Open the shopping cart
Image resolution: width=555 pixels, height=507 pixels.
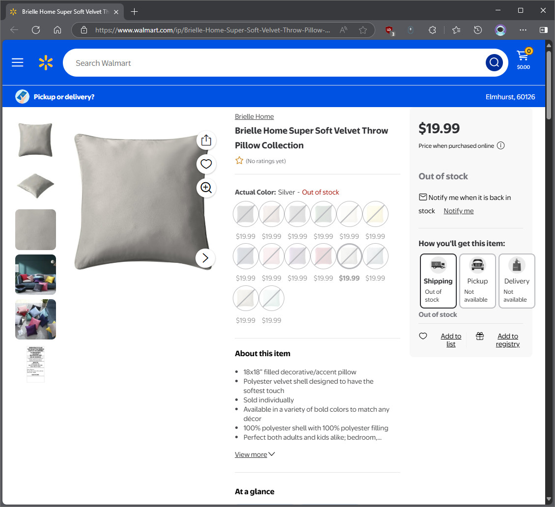(524, 58)
